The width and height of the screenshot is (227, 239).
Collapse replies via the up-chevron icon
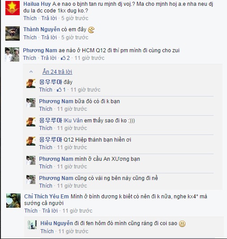(x=31, y=71)
